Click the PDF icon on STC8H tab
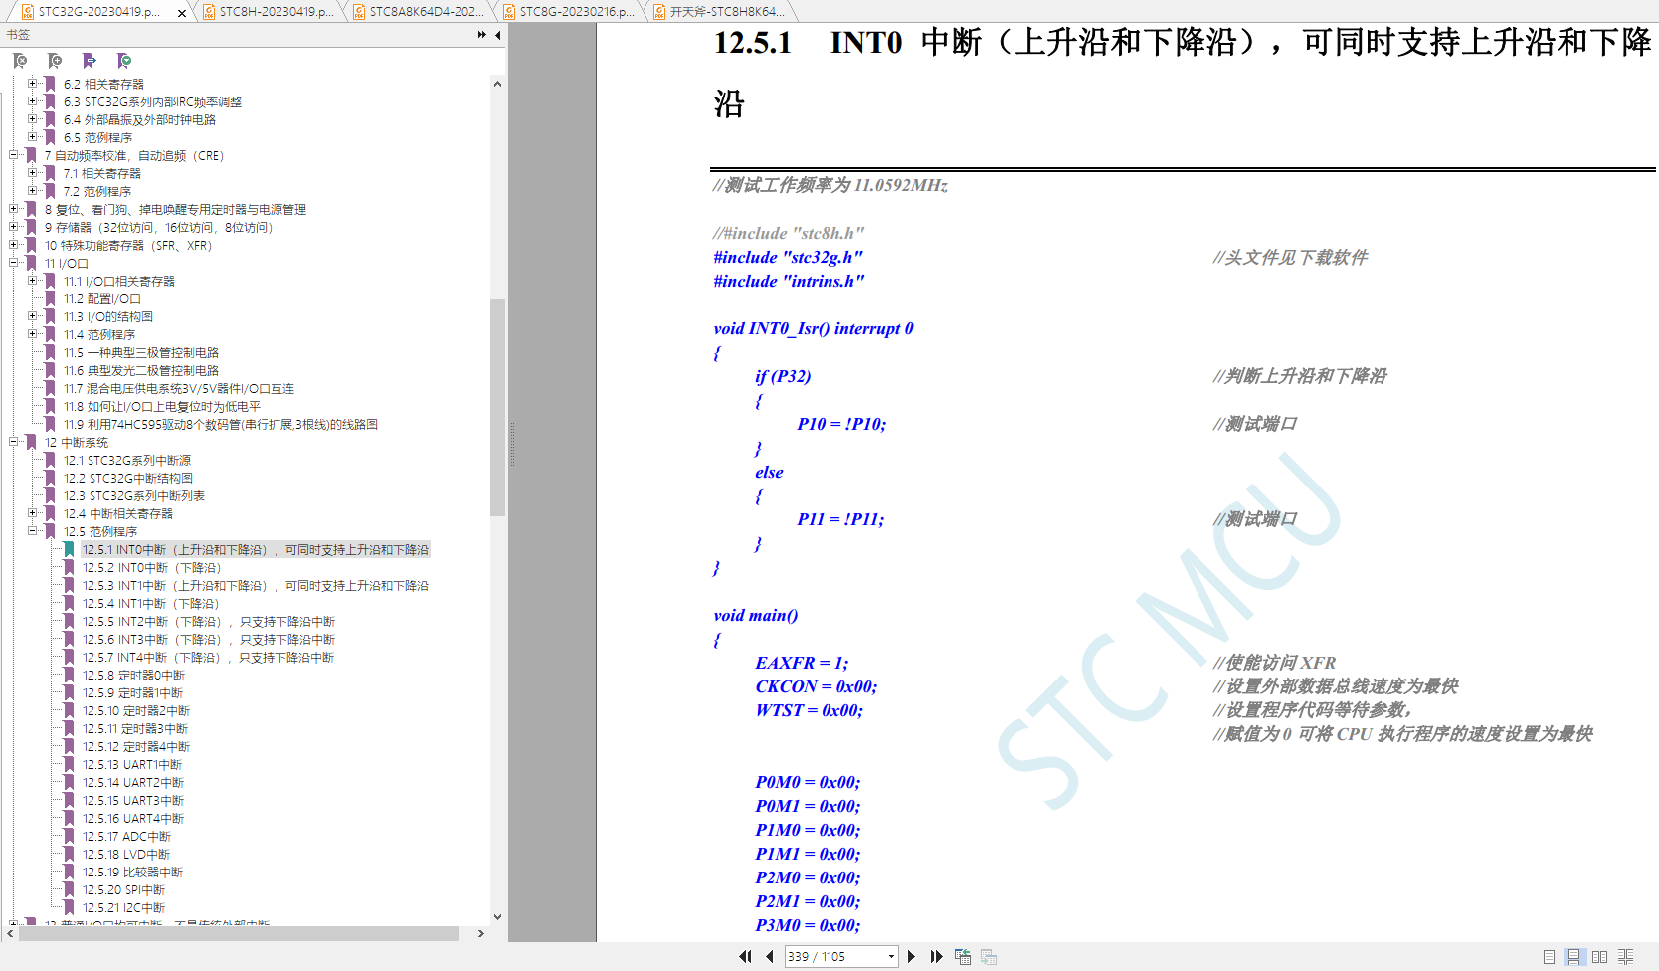Screen dimensions: 1659x971 pyautogui.click(x=209, y=12)
